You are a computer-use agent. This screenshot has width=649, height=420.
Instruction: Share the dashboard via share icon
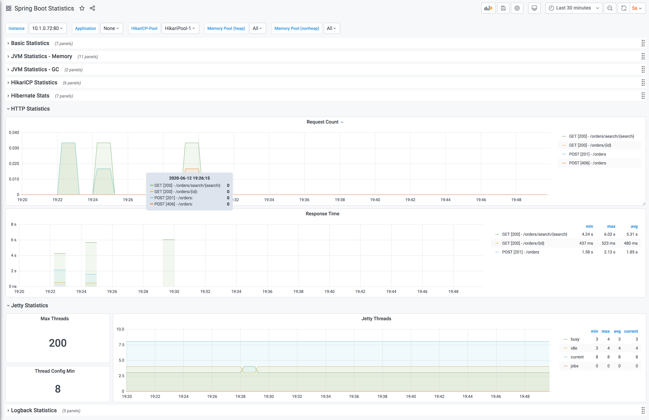tap(93, 8)
